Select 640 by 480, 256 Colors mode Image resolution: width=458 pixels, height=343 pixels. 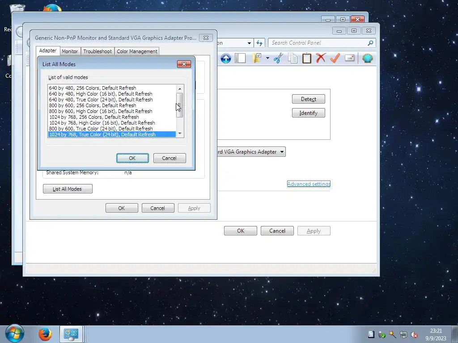pos(112,88)
